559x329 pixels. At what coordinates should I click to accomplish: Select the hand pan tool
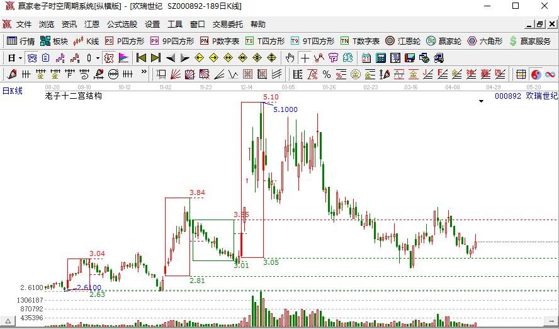point(290,58)
